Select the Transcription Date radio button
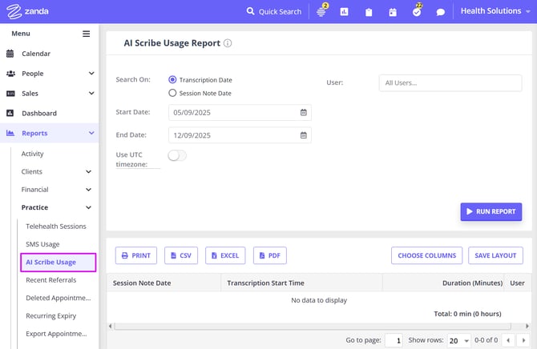Image resolution: width=537 pixels, height=349 pixels. 172,80
